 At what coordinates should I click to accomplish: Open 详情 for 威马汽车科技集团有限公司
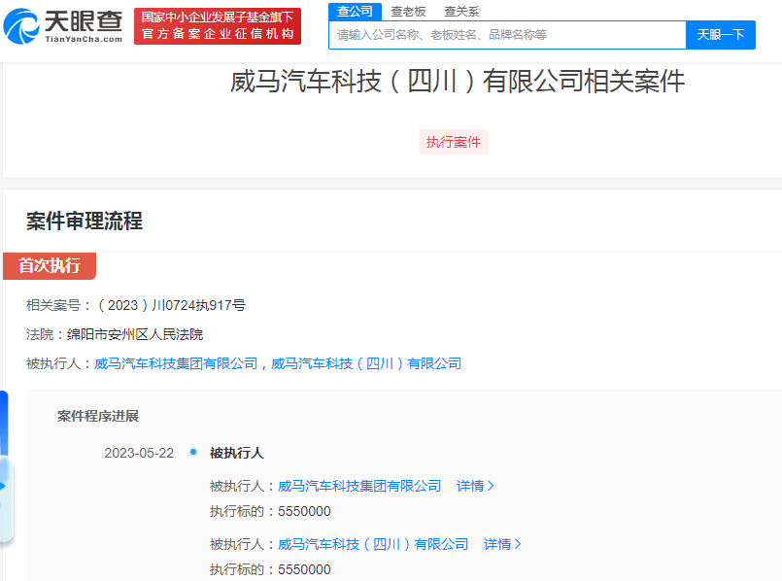[x=475, y=486]
